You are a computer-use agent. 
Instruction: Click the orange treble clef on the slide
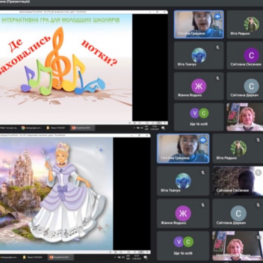58,56
